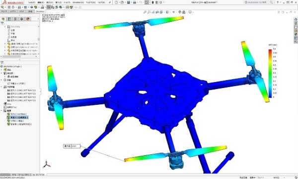
Task: Expand more manager tabs with right arrow
Action: (38, 19)
